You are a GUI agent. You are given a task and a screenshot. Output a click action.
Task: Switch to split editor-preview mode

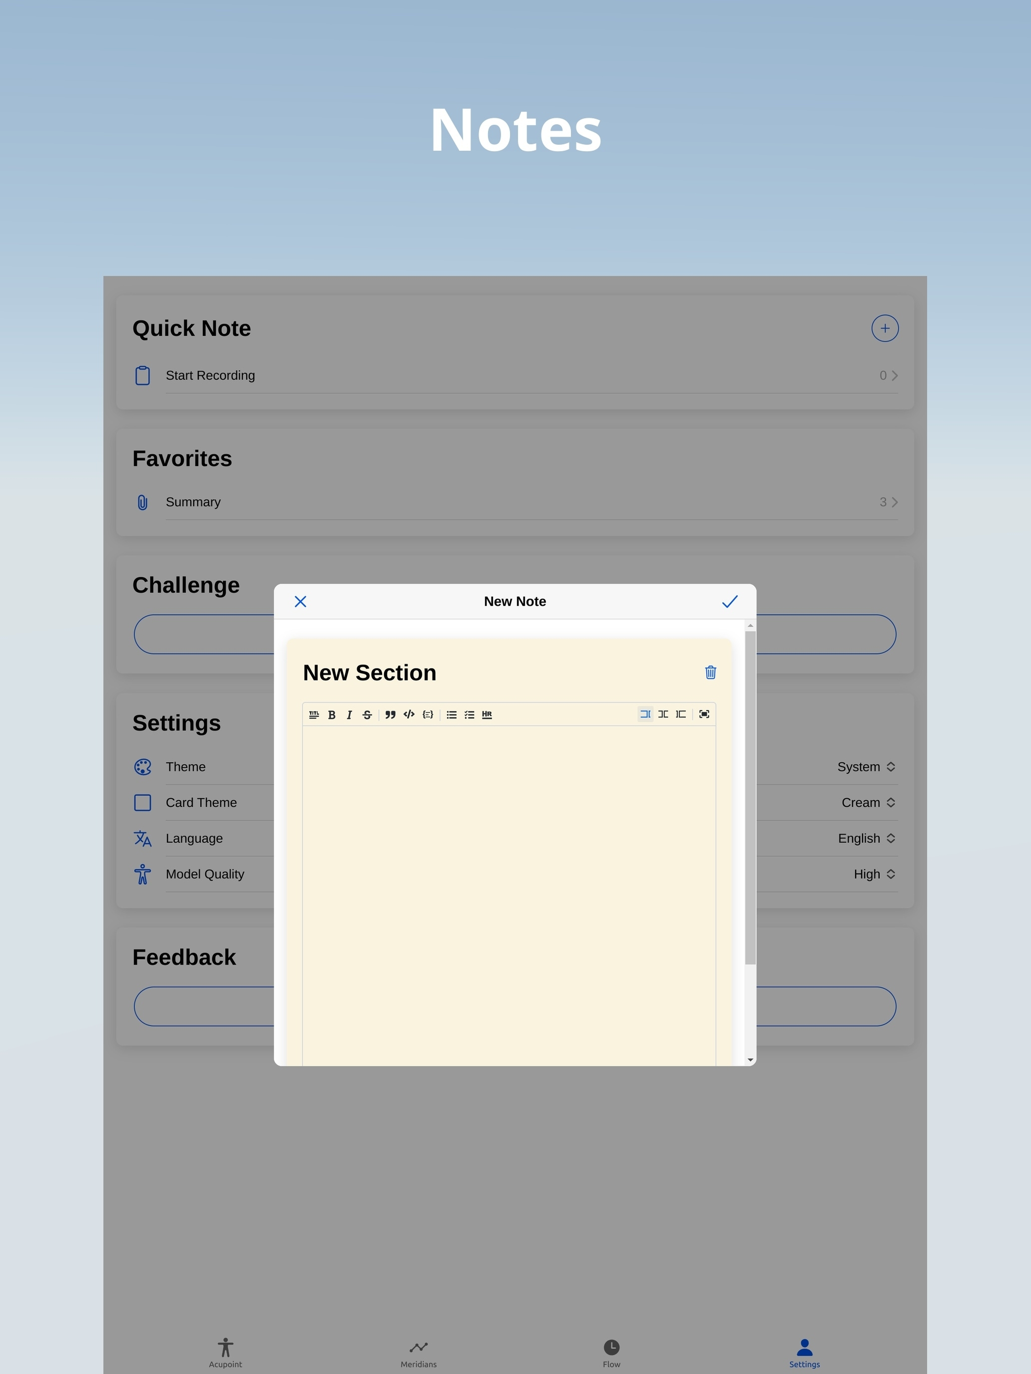coord(663,714)
